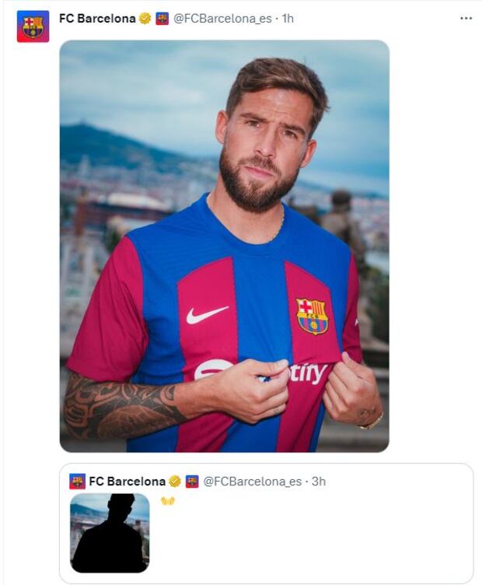Screen dimensions: 482x585
Task: Click the gold verified badge in quoted tweet
Action: point(176,482)
